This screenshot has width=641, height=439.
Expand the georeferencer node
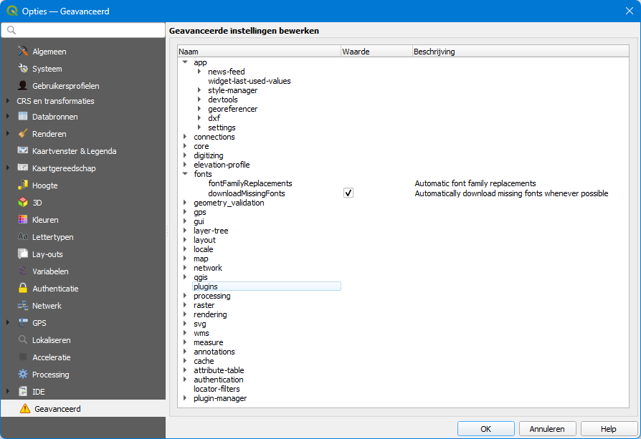(x=199, y=109)
